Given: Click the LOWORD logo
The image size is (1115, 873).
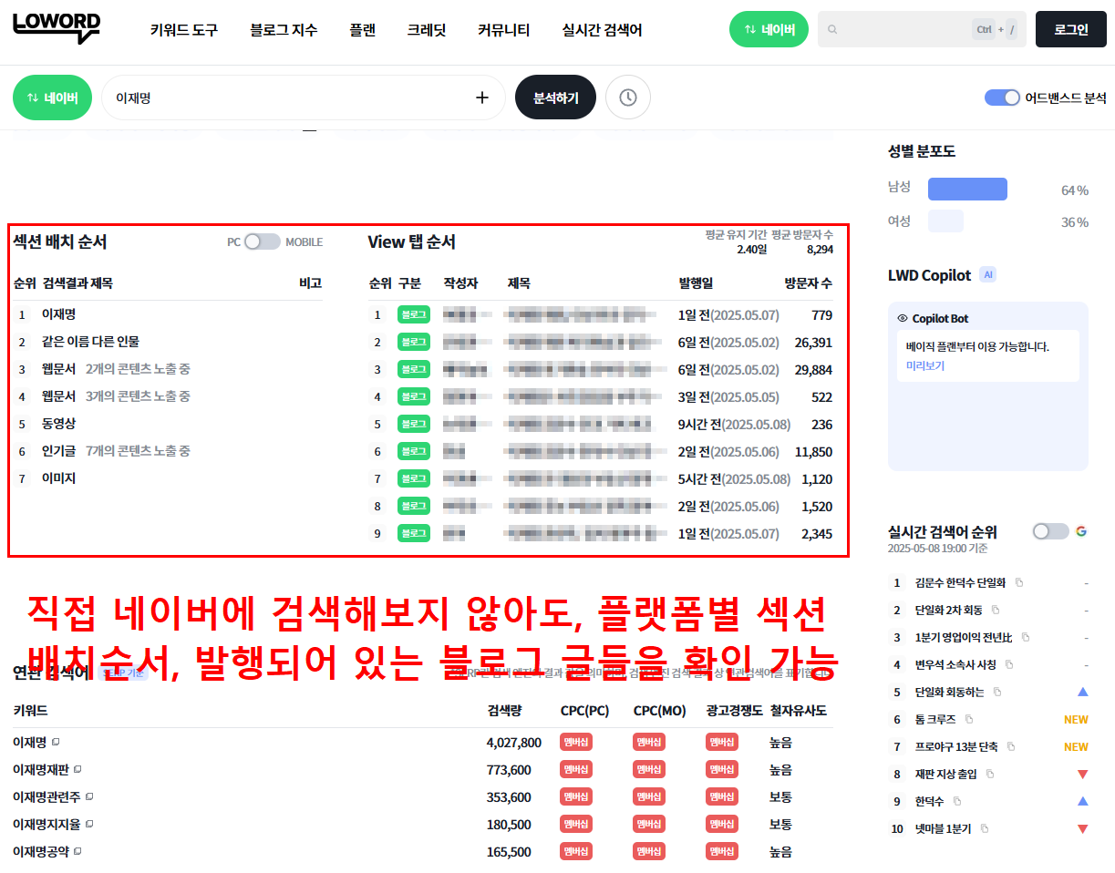Looking at the screenshot, I should tap(57, 28).
